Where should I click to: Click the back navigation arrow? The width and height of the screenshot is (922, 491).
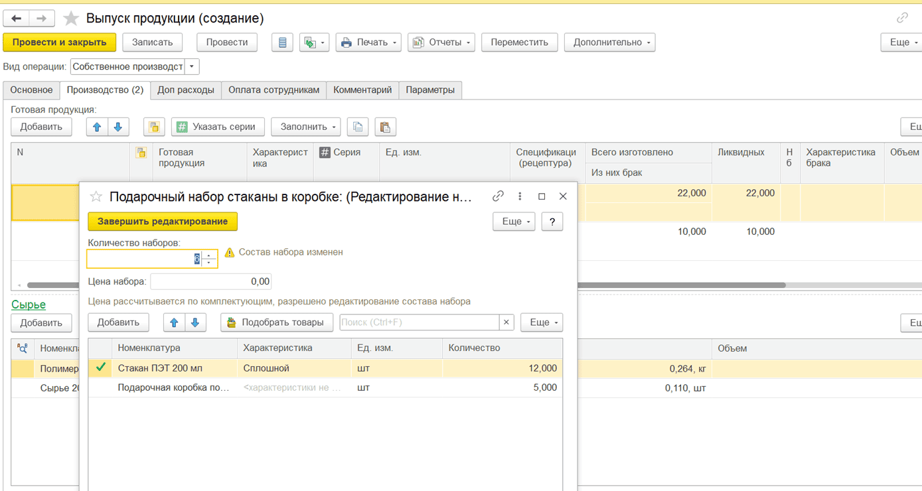point(17,19)
